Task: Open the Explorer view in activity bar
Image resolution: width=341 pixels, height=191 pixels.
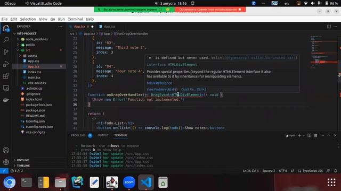Action: 6,28
